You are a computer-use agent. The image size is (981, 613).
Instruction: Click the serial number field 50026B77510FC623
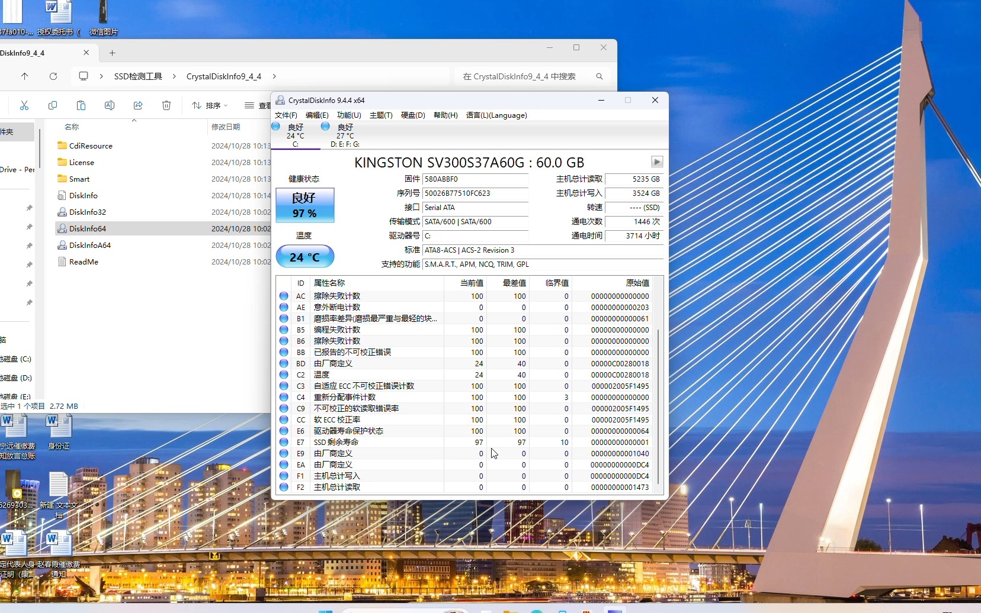476,193
